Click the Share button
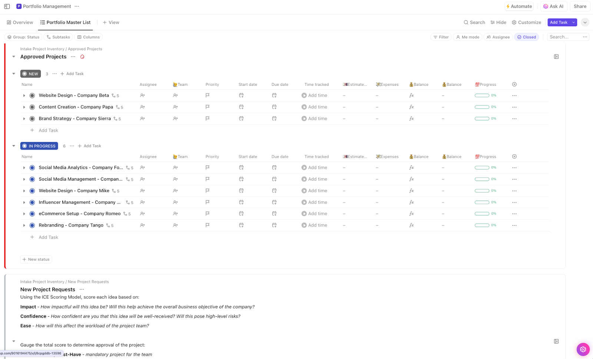The height and width of the screenshot is (359, 593). tap(580, 6)
